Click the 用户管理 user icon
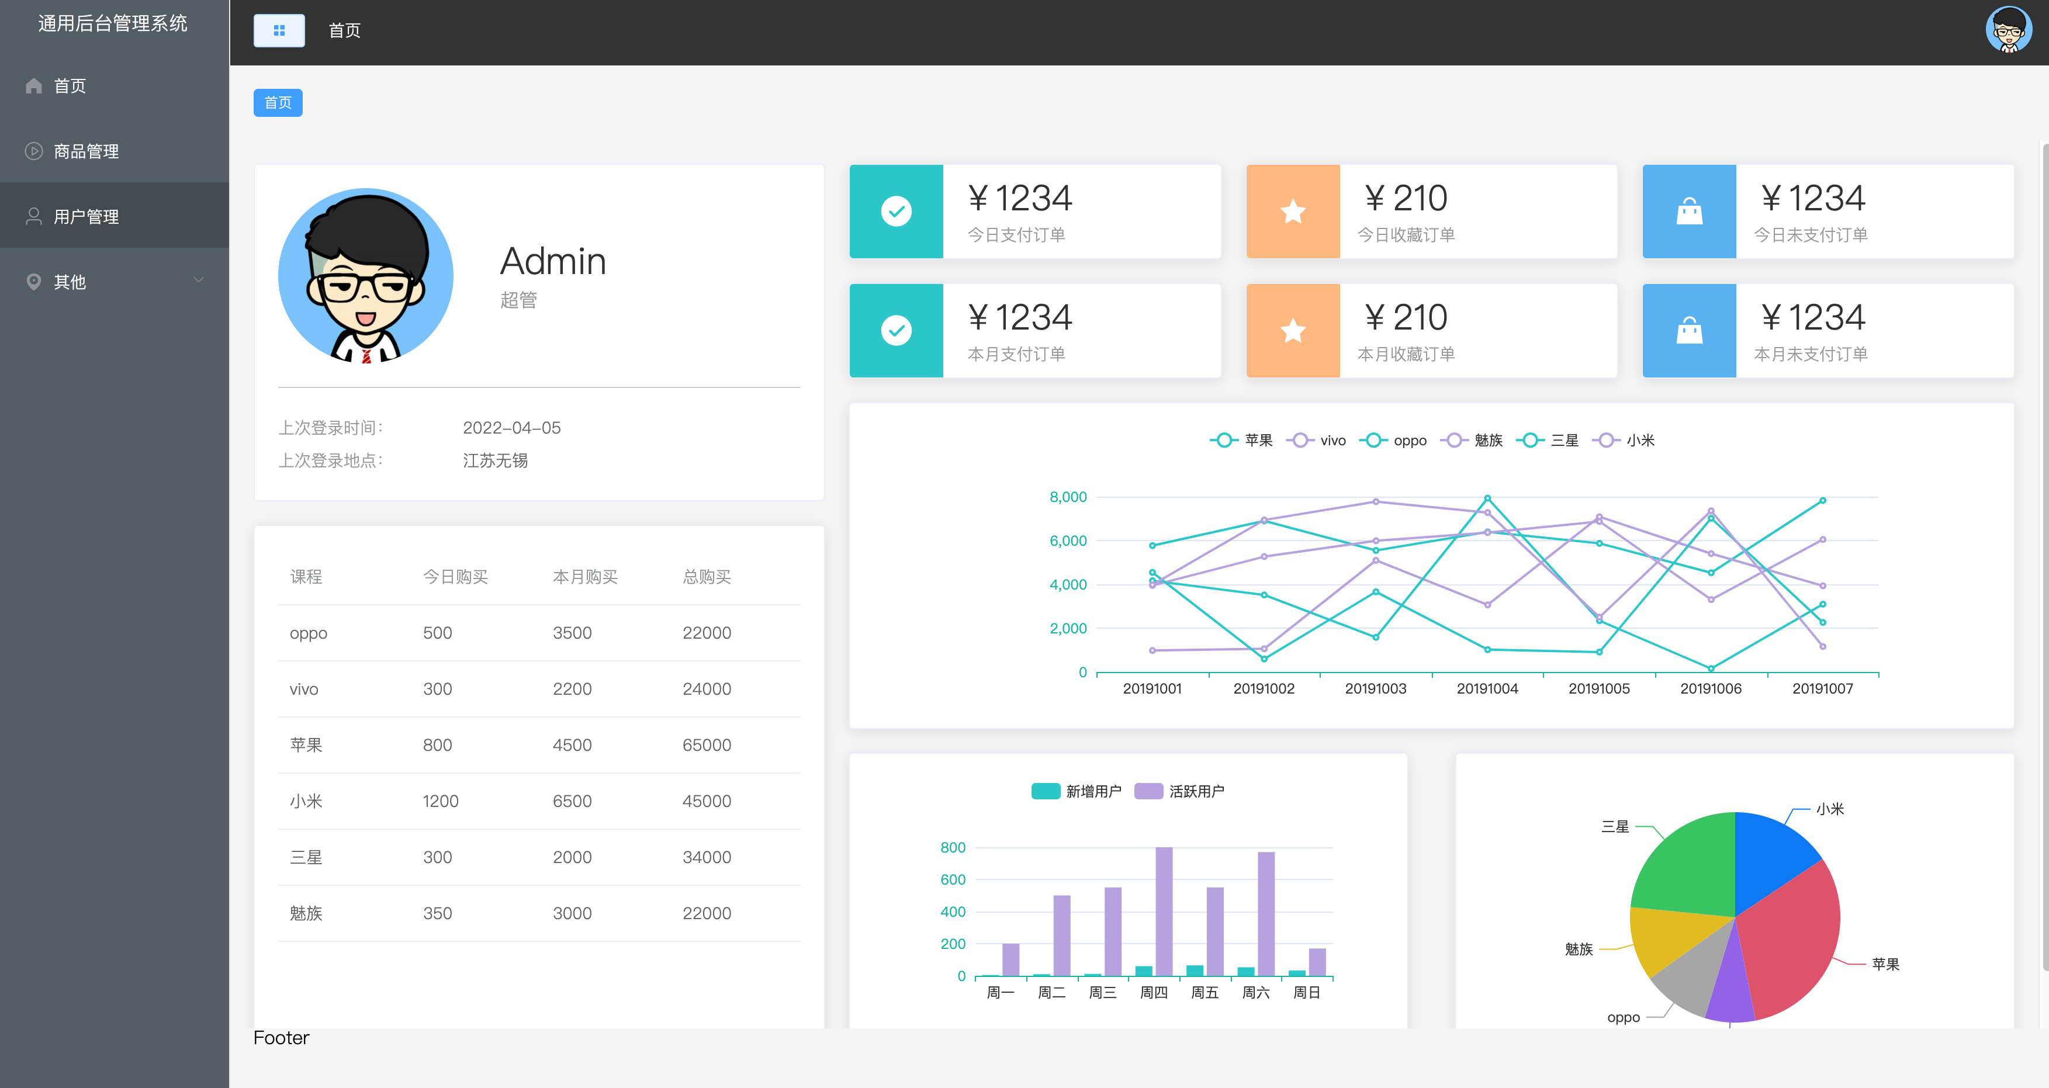The width and height of the screenshot is (2049, 1088). (33, 216)
